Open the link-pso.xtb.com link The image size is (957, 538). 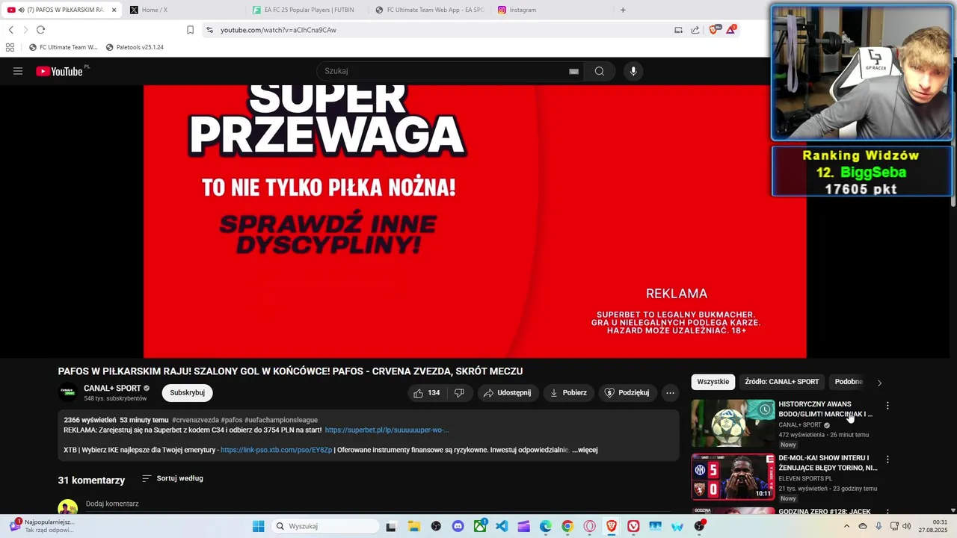tap(276, 450)
